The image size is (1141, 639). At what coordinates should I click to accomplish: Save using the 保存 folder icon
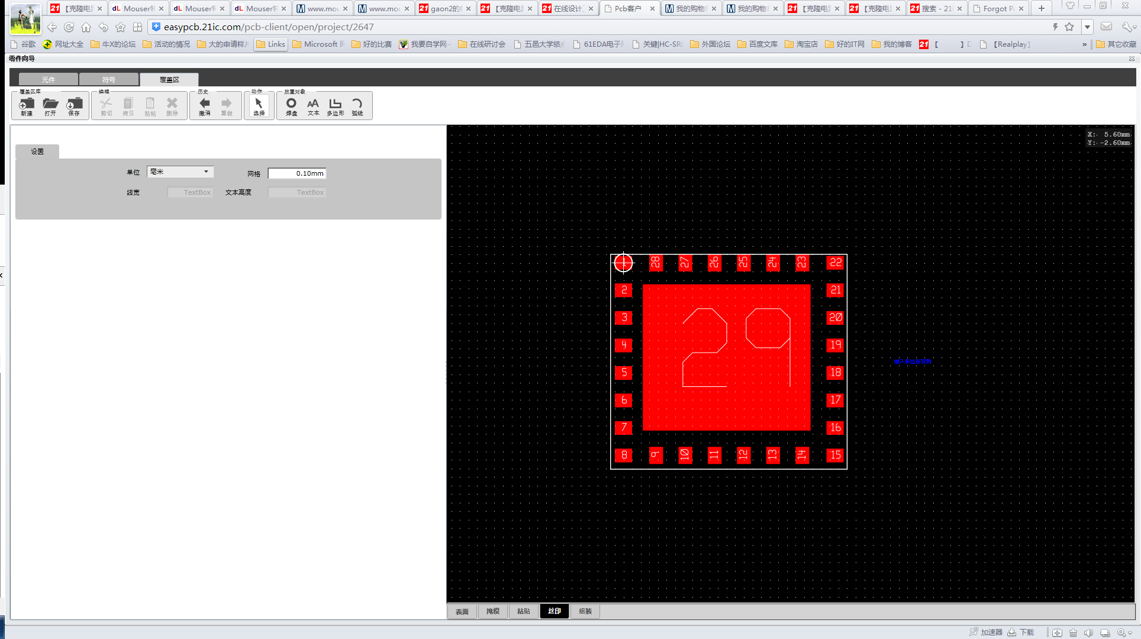[74, 106]
